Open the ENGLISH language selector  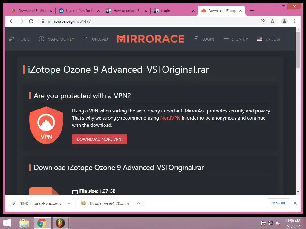click(x=273, y=39)
